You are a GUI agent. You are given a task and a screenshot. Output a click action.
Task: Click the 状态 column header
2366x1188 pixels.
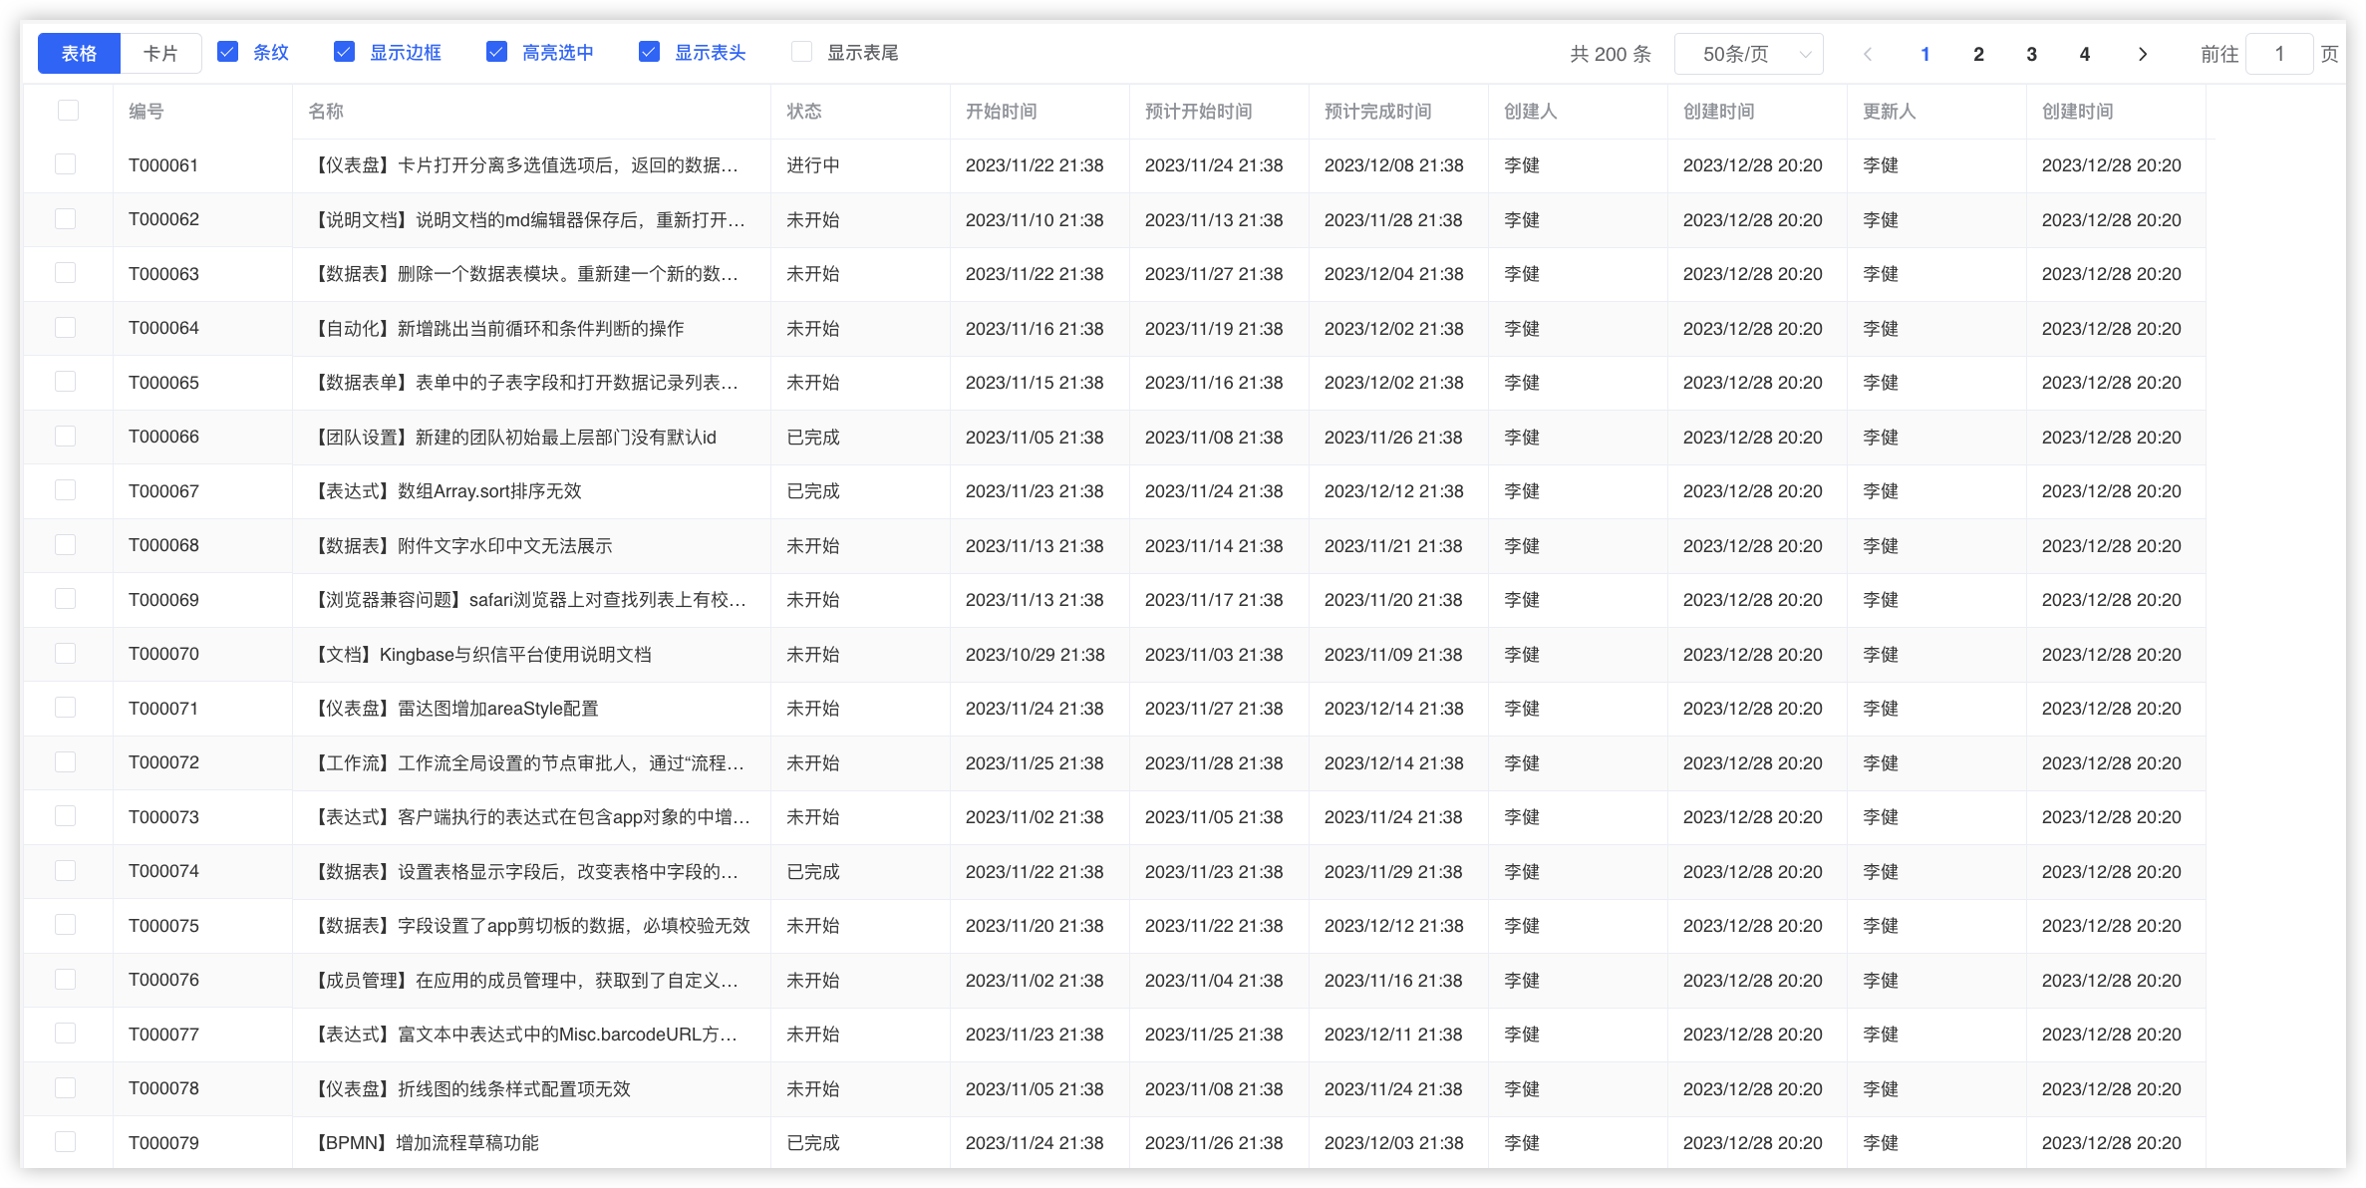(x=803, y=111)
